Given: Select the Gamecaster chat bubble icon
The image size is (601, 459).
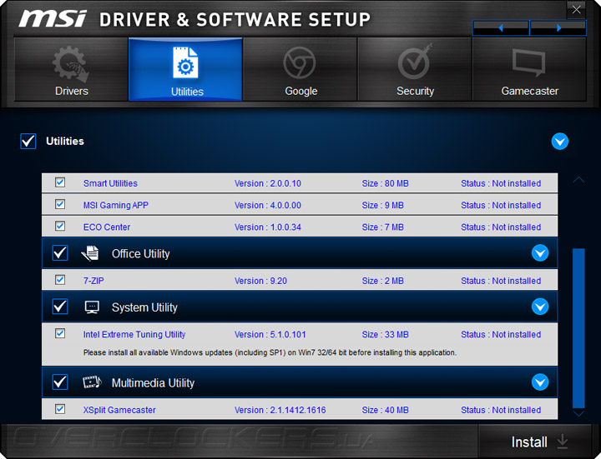Looking at the screenshot, I should [529, 63].
